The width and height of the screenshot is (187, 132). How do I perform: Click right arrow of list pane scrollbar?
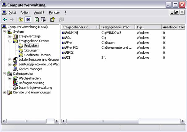pos(183,121)
